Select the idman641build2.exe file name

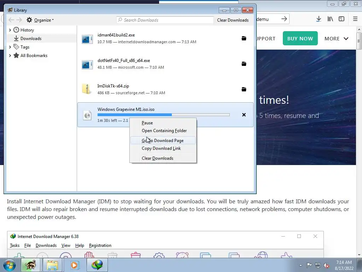[116, 35]
